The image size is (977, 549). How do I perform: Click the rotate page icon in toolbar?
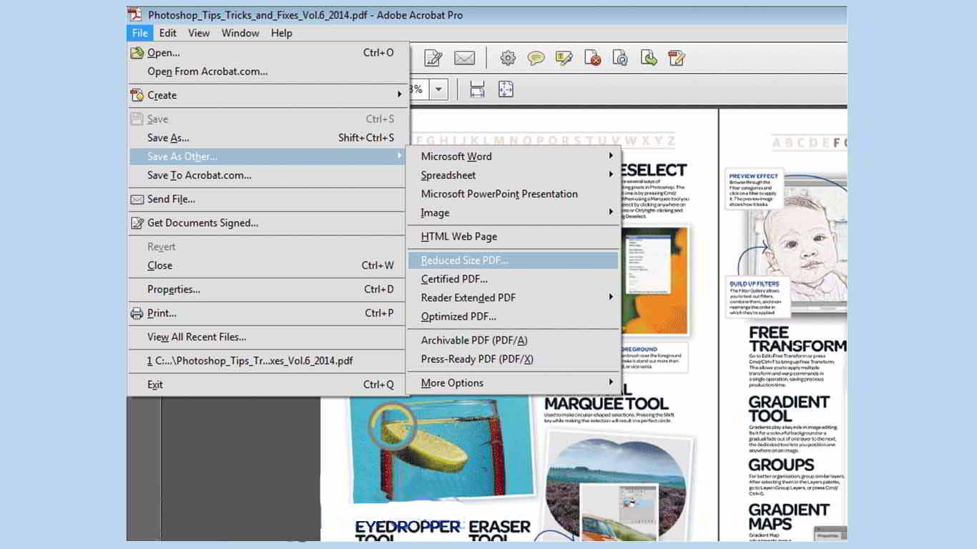[620, 58]
